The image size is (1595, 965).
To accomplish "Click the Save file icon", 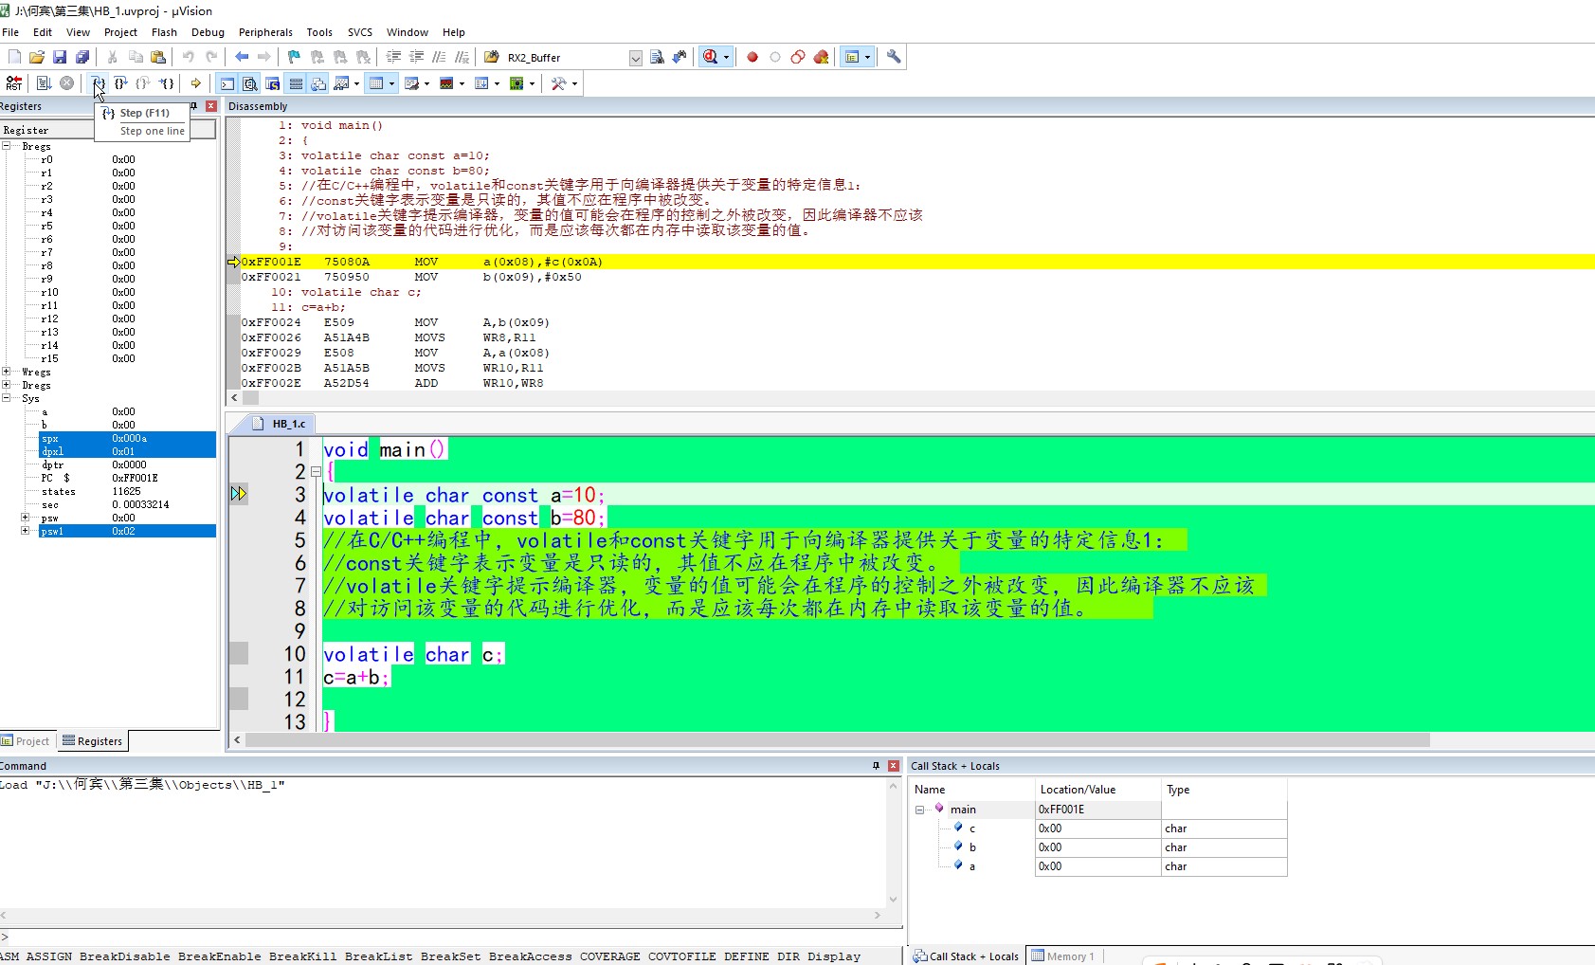I will [60, 57].
